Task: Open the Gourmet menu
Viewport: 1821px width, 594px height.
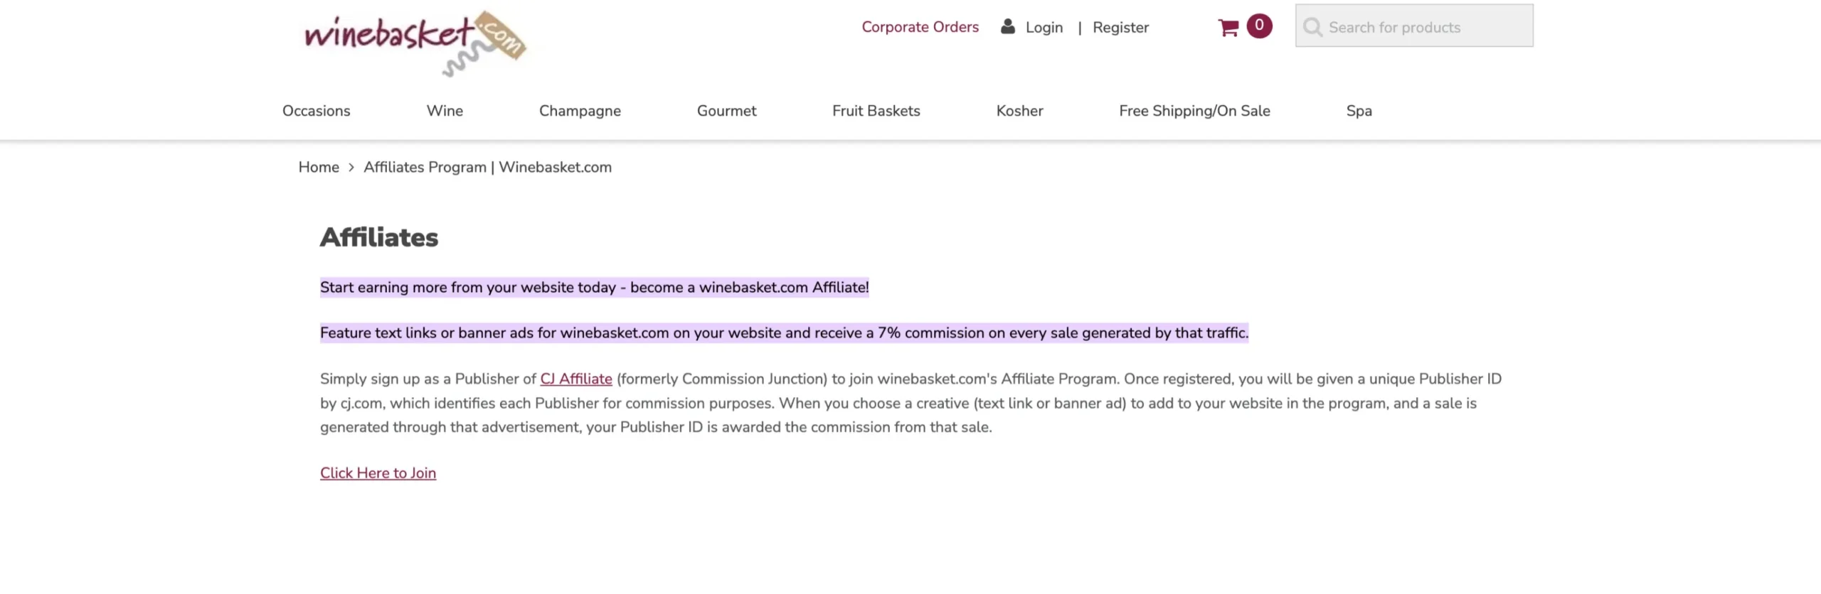Action: (x=726, y=111)
